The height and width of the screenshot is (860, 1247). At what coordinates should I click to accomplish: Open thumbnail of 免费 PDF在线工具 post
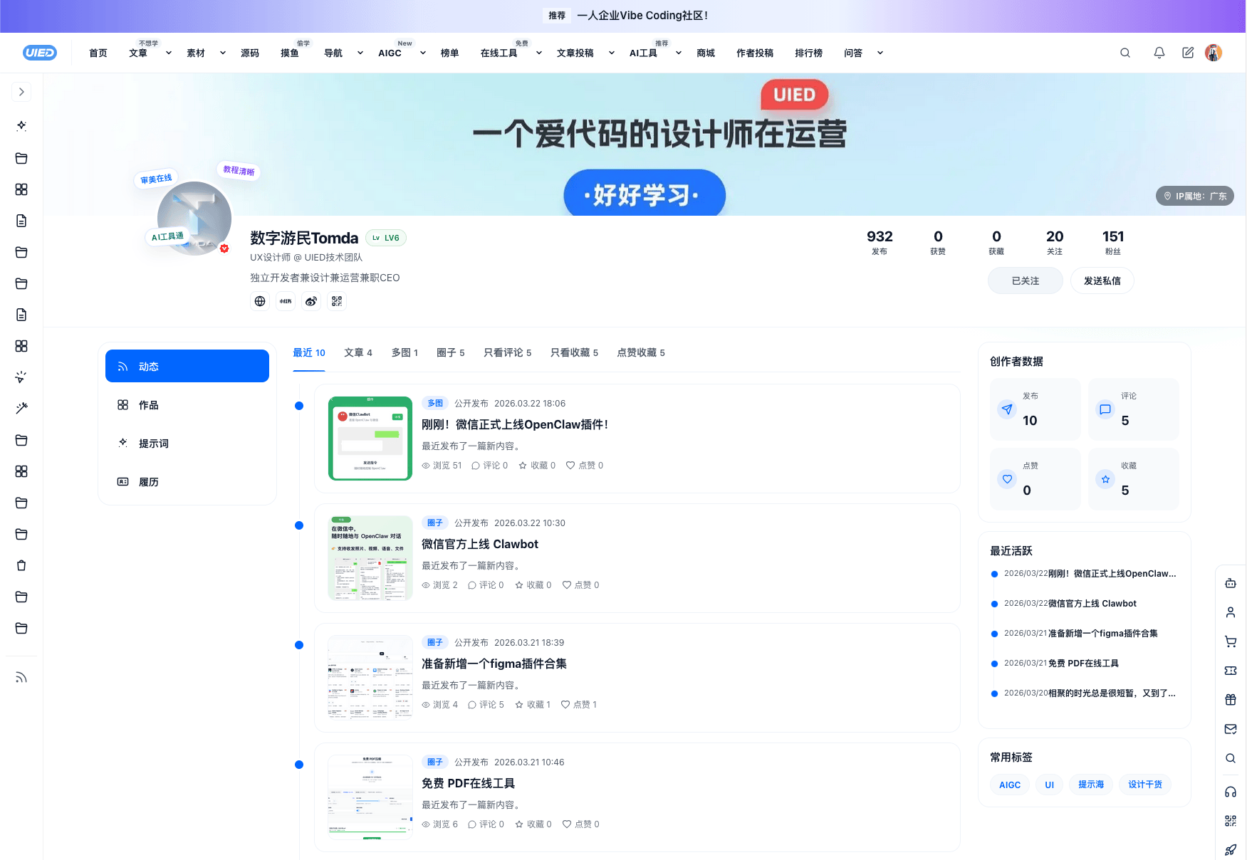click(370, 797)
